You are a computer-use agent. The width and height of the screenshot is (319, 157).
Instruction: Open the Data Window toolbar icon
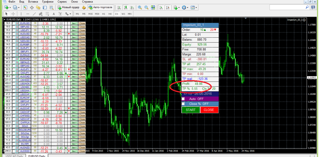(32, 8)
